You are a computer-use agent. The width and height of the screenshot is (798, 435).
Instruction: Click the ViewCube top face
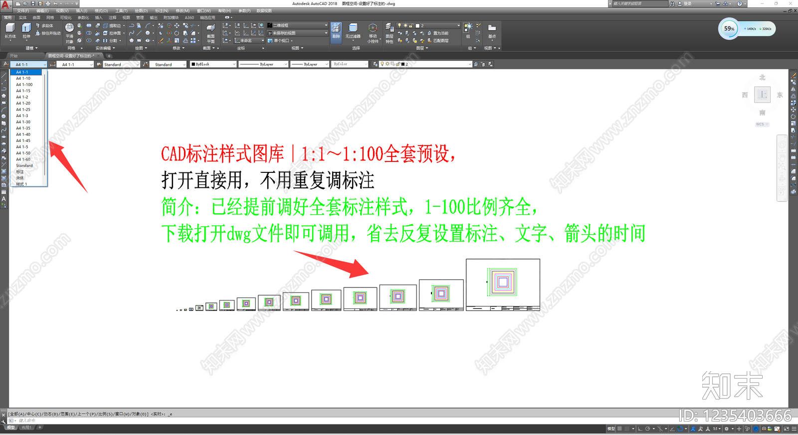click(762, 95)
